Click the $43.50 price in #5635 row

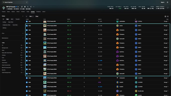[69, 61]
